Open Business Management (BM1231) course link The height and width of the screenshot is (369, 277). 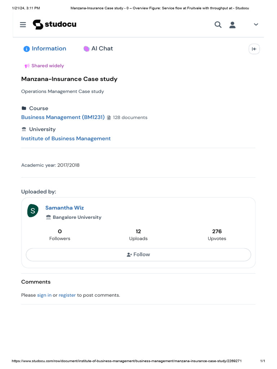63,117
